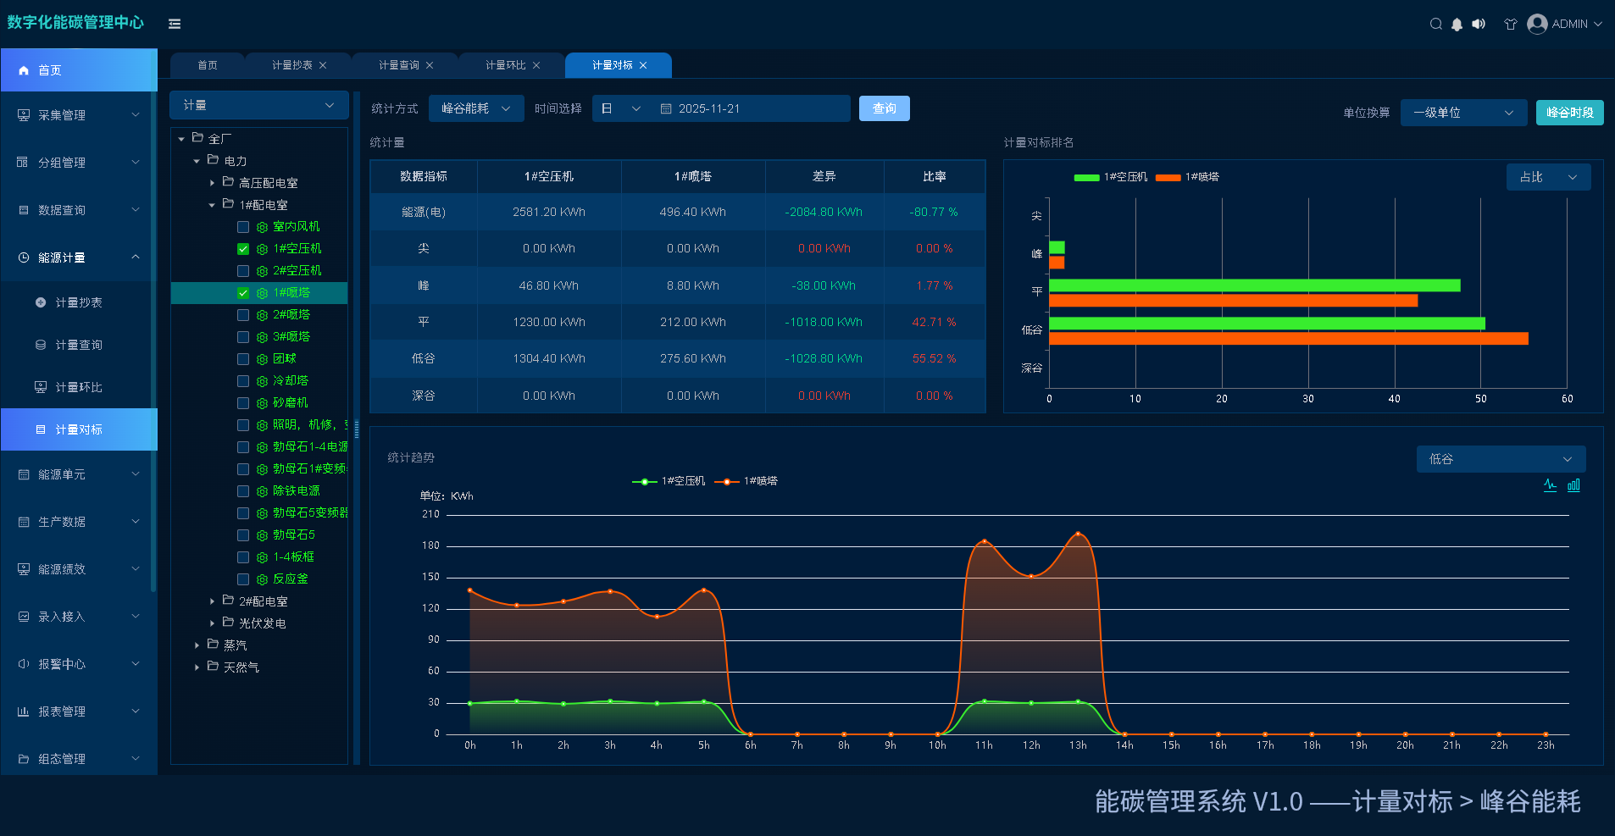This screenshot has width=1615, height=836.
Task: Click the 峰谷时段 button
Action: coord(1569,113)
